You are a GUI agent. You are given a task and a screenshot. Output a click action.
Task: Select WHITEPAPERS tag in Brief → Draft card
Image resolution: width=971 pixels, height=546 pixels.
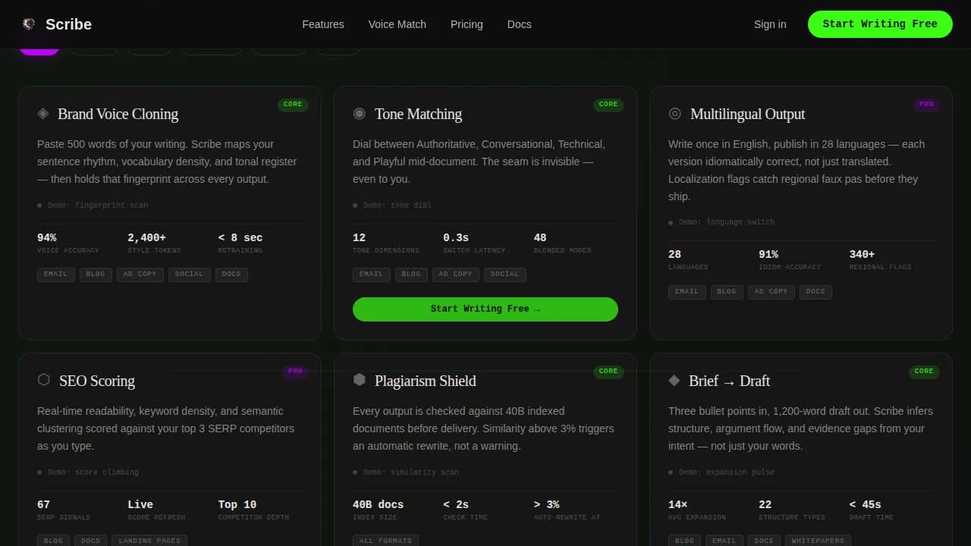(x=818, y=541)
